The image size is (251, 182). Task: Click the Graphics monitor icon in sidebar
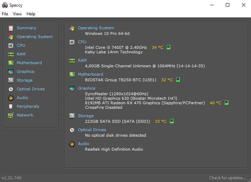11,72
